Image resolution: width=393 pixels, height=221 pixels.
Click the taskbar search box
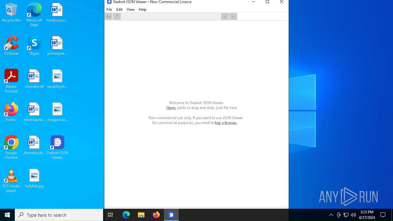point(59,215)
